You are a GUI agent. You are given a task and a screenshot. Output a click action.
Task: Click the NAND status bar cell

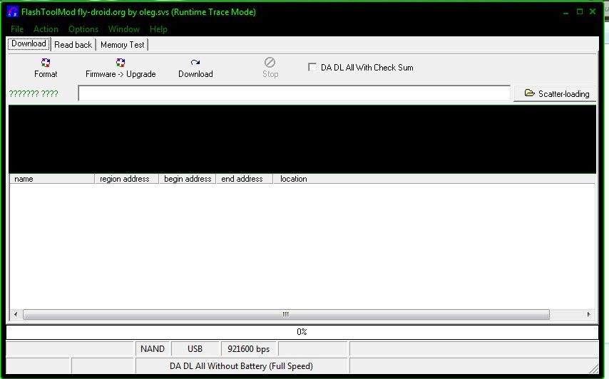coord(153,349)
